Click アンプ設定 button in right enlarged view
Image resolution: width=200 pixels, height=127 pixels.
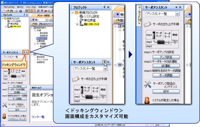tap(166, 57)
